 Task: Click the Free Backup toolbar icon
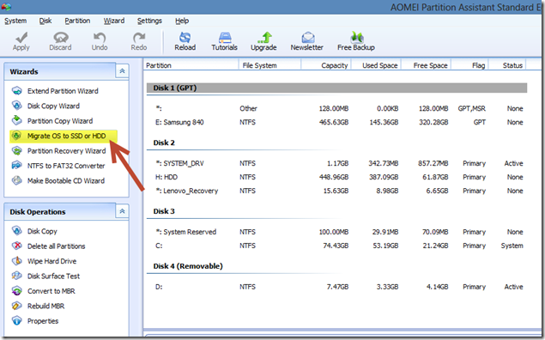(x=356, y=37)
